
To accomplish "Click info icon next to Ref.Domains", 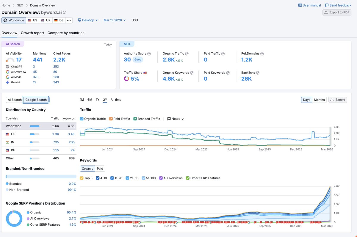I will tap(262, 54).
